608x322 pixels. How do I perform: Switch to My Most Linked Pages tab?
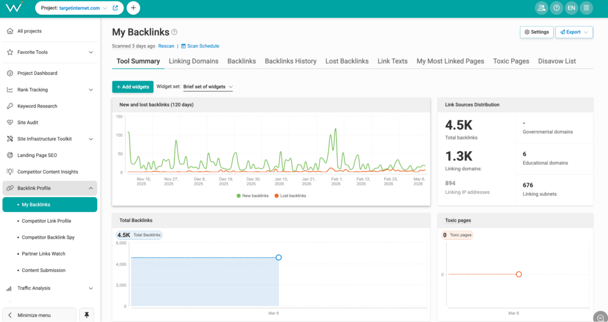[x=450, y=61]
